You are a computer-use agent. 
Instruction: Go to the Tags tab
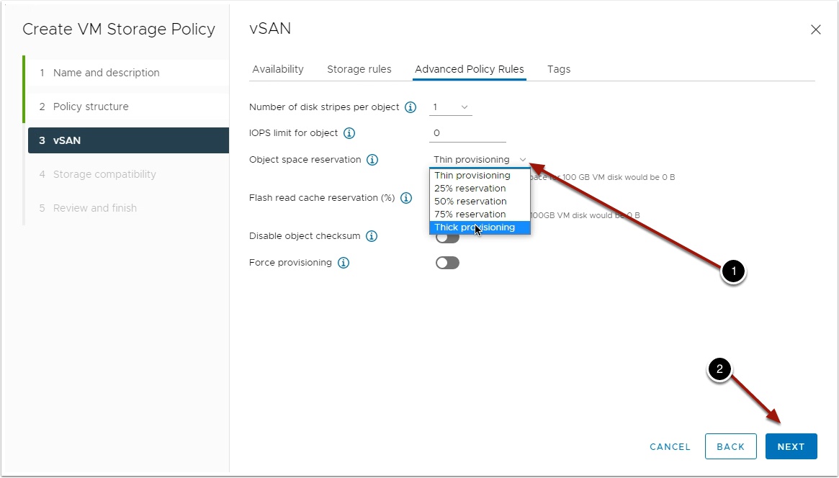[x=559, y=70]
